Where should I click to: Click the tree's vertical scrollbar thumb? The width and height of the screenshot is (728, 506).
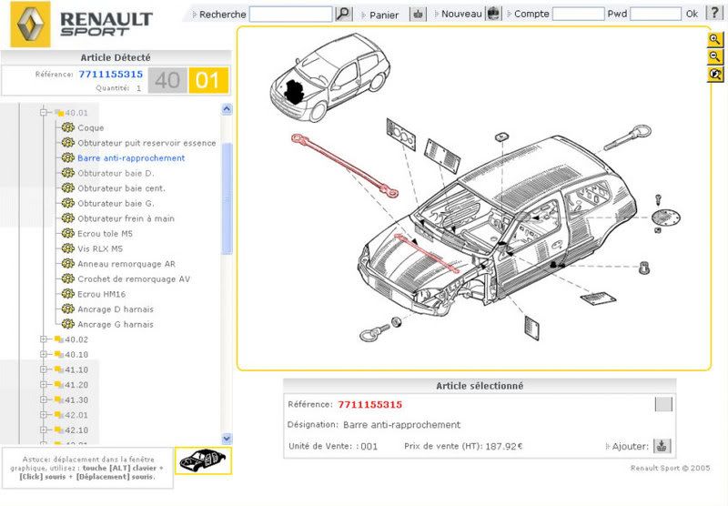click(227, 198)
